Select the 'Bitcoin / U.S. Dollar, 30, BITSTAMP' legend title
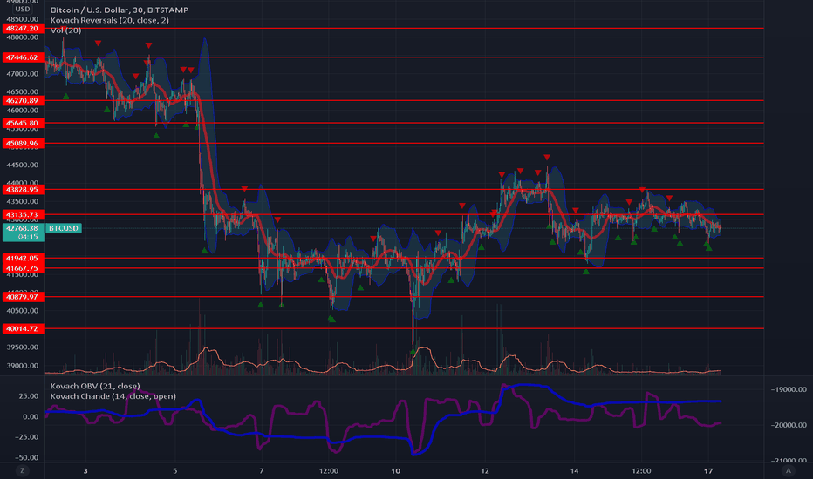The height and width of the screenshot is (479, 813). pyautogui.click(x=120, y=10)
